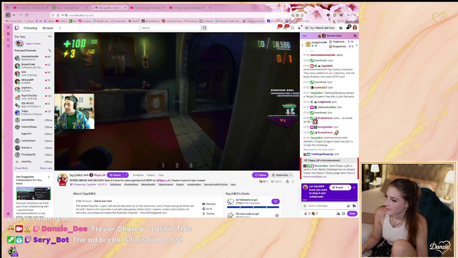Click the heart button on the followers goal
Viewport: 458px width, 258px height.
point(275,201)
